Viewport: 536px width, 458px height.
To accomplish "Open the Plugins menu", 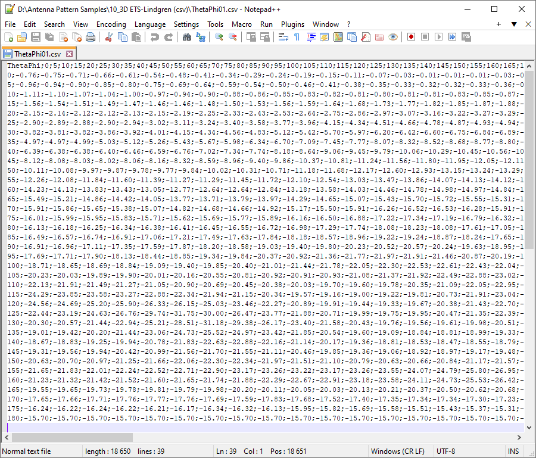I will (292, 24).
